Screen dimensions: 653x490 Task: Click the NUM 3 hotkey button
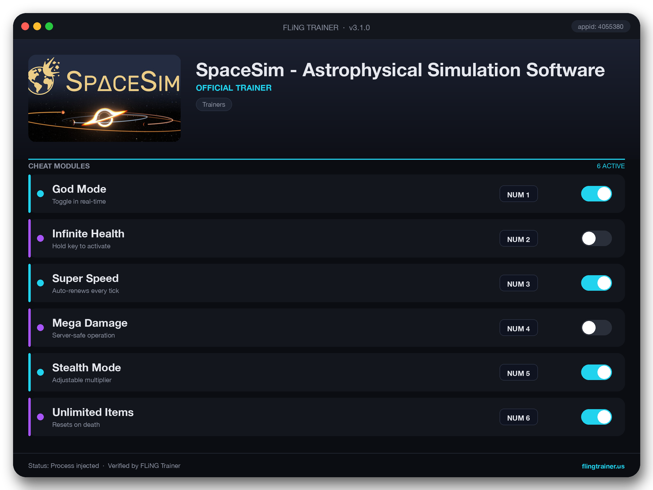tap(518, 283)
